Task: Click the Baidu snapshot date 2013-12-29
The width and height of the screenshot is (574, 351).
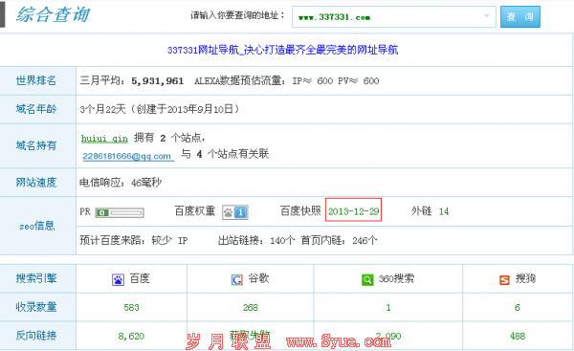Action: coord(353,211)
